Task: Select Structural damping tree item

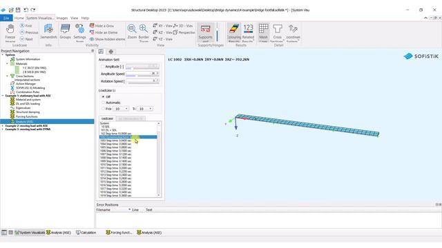Action: coord(28,112)
